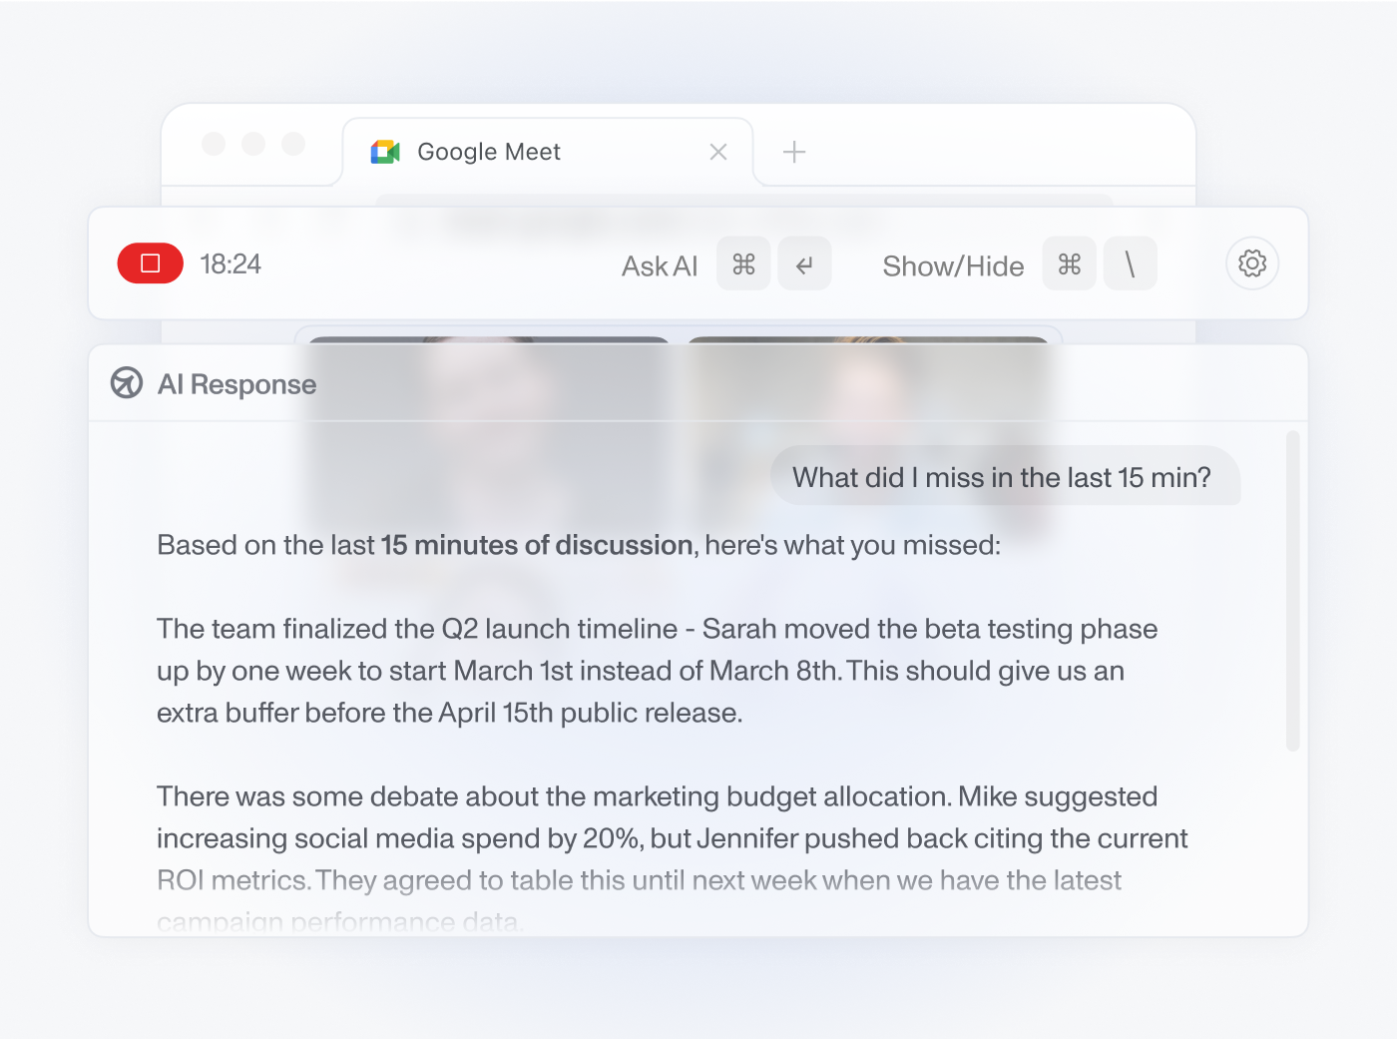
Task: Open the settings gear on the overlay bar
Action: coord(1252,263)
